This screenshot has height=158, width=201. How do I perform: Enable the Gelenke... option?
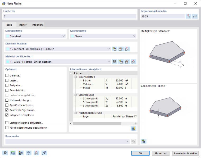tap(7, 75)
